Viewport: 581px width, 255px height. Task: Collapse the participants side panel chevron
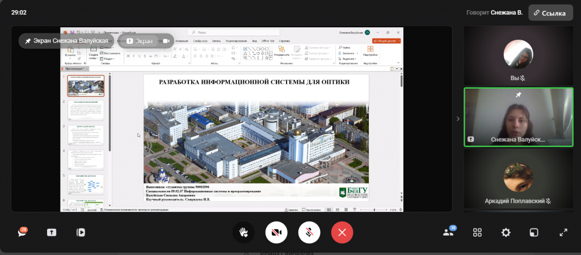(x=458, y=119)
